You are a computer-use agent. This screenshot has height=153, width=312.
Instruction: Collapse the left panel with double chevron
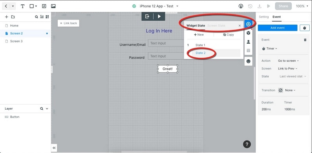(x=54, y=148)
